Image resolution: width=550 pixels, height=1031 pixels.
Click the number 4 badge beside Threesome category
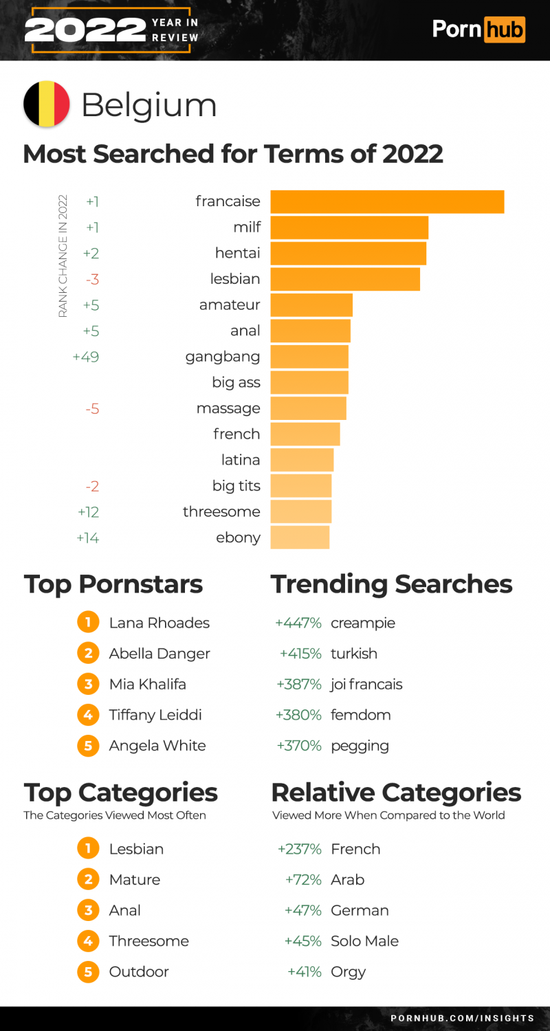[x=88, y=941]
